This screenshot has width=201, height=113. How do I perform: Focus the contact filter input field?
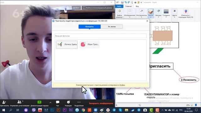100,36
